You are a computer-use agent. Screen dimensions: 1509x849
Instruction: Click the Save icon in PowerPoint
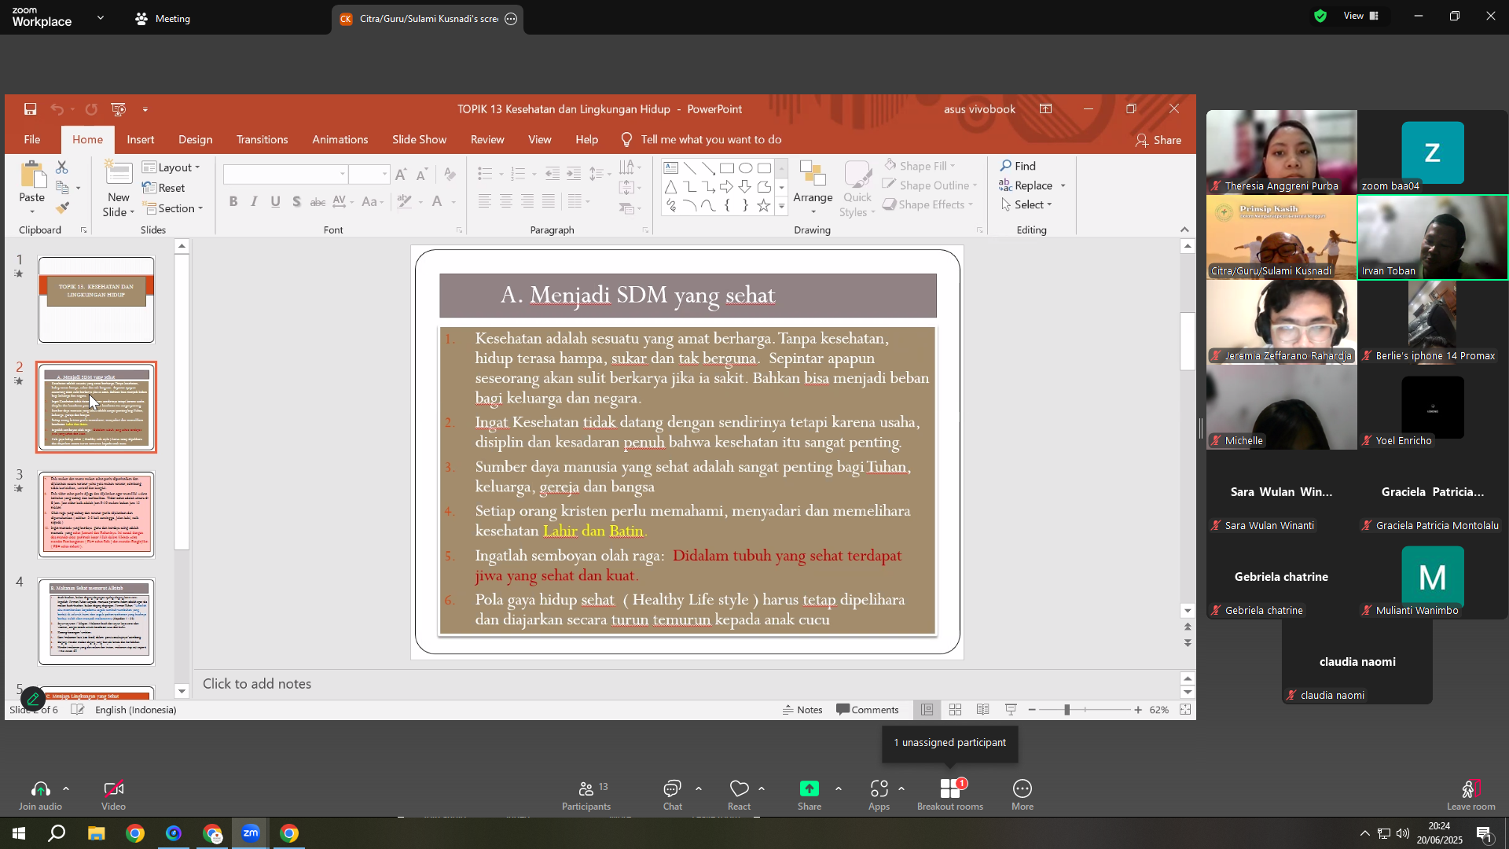pos(30,109)
